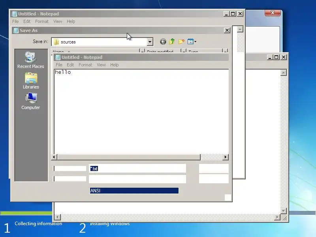316x237 pixels.
Task: Open the highlighted ANSI encoding dropdown
Action: (134, 191)
